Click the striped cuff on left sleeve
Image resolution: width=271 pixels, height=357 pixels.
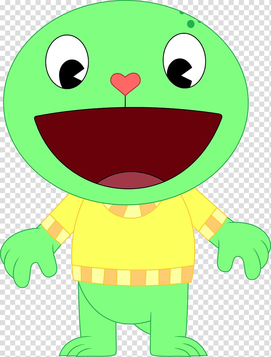click(57, 229)
